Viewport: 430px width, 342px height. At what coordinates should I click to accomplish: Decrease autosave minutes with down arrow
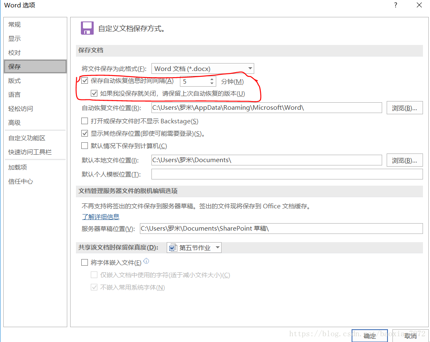point(212,83)
